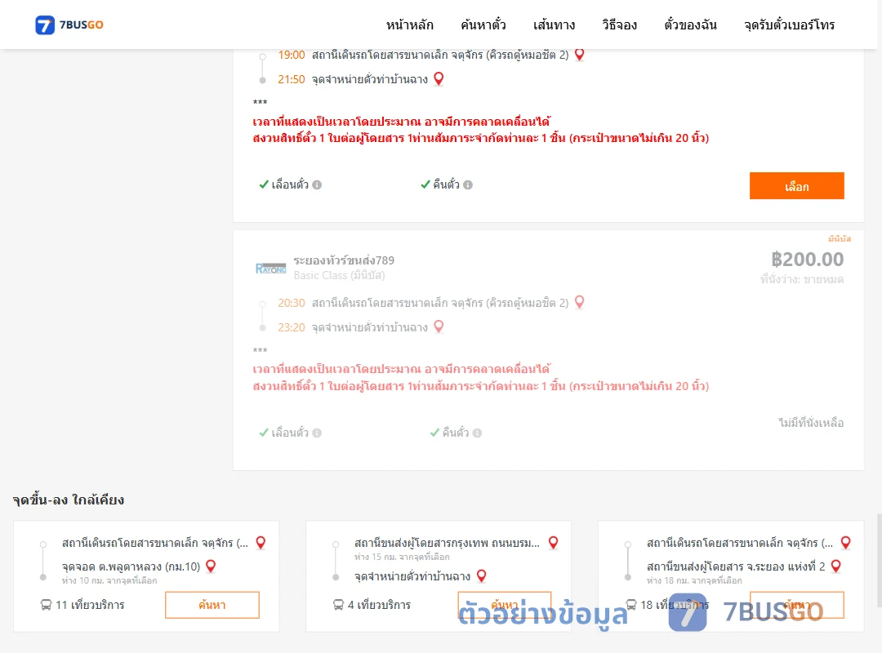
Task: Click ค้นหา button in the 4 เที่ยวบริการ card
Action: tap(505, 605)
